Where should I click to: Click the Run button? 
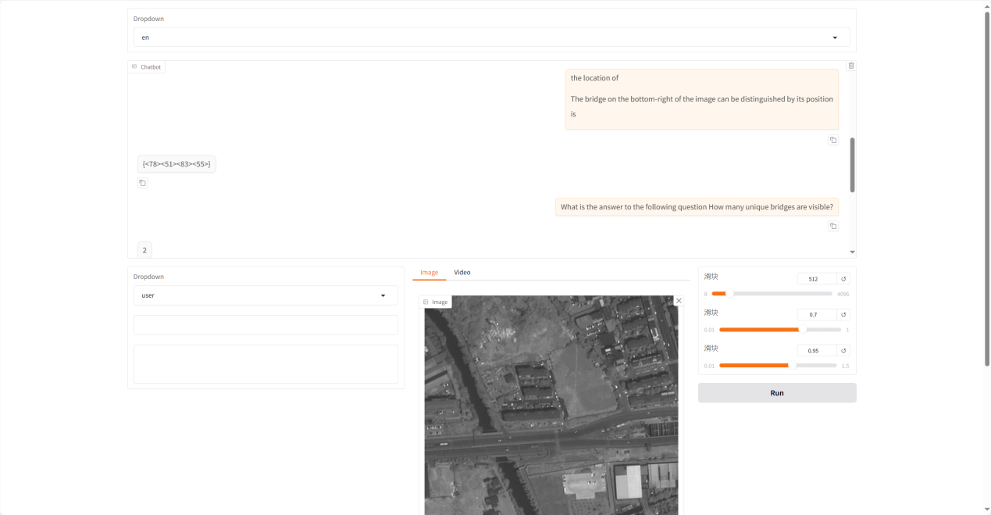[x=777, y=393]
